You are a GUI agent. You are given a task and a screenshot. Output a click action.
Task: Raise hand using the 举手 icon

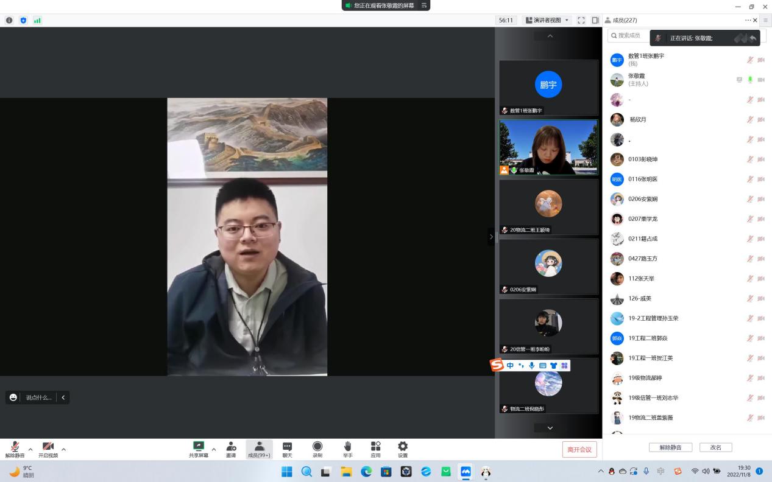point(347,449)
